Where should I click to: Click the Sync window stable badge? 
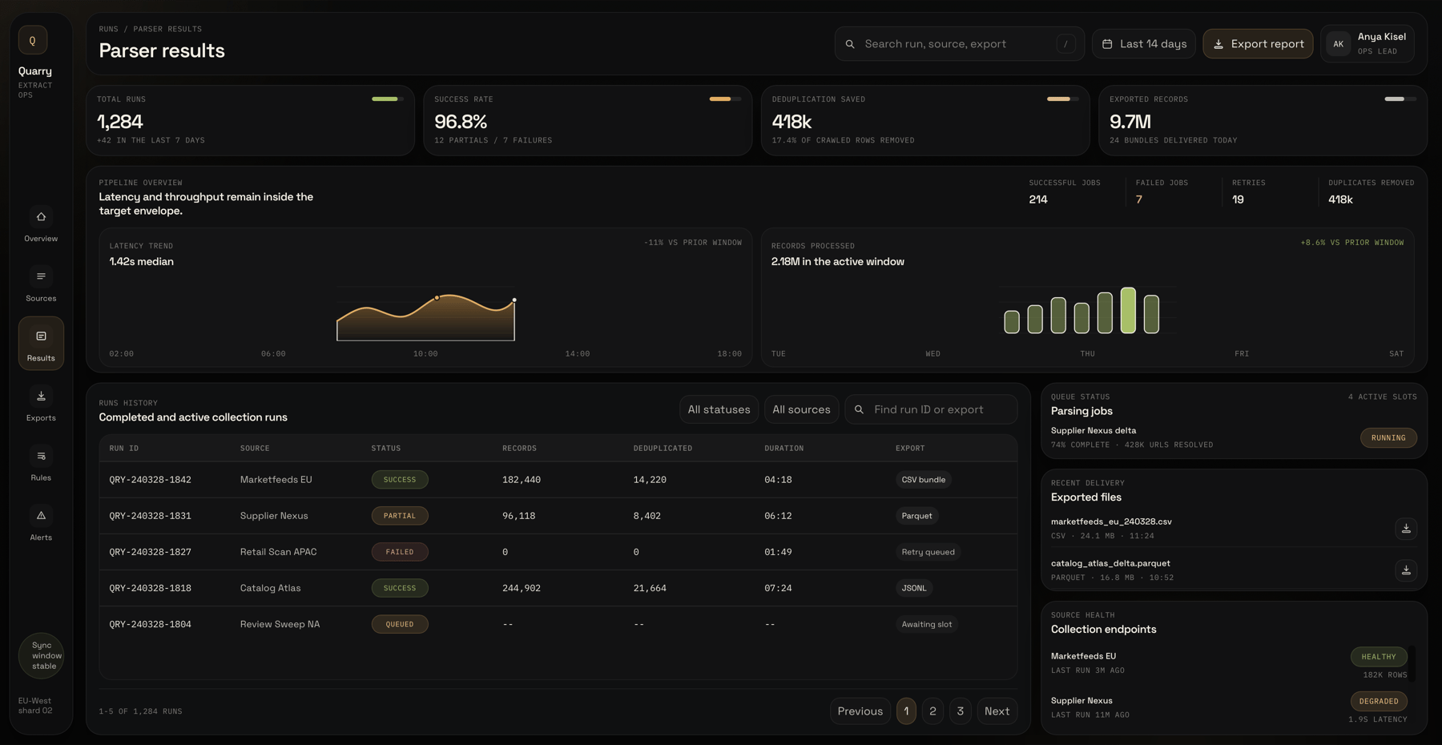point(41,655)
